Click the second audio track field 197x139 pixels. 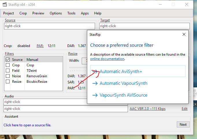pos(66,109)
